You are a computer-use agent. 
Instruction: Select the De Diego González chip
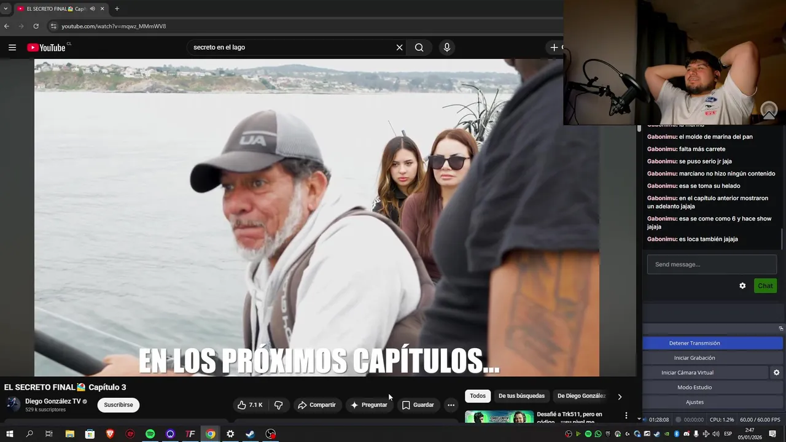coord(581,396)
